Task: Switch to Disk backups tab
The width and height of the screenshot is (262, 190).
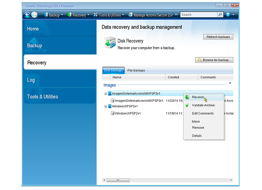Action: pos(113,70)
